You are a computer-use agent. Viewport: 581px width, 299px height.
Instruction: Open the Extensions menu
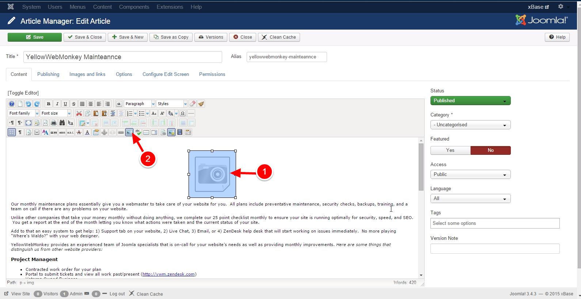click(170, 7)
